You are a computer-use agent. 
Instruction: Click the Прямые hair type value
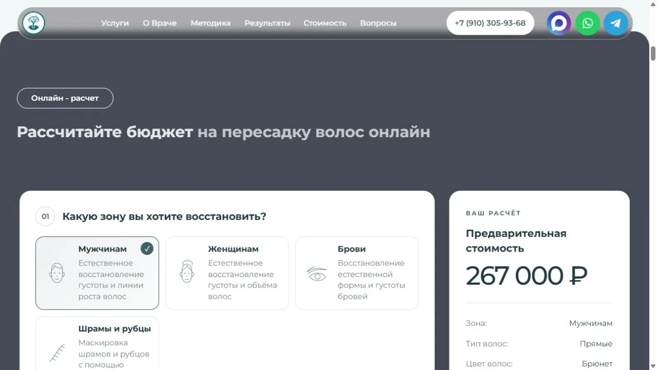click(596, 343)
